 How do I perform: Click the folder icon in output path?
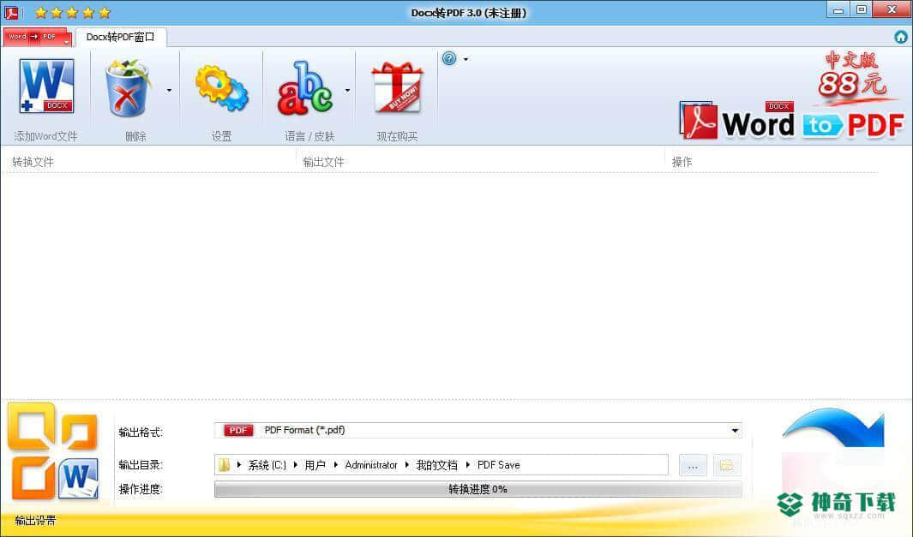[x=224, y=465]
